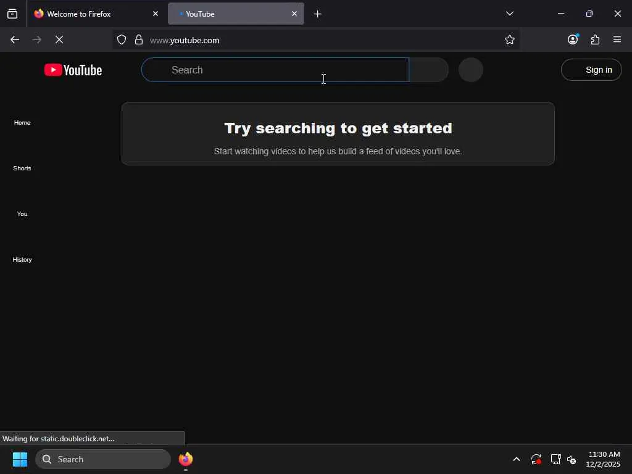The width and height of the screenshot is (632, 474).
Task: Minimize the Firefox window
Action: (x=560, y=14)
